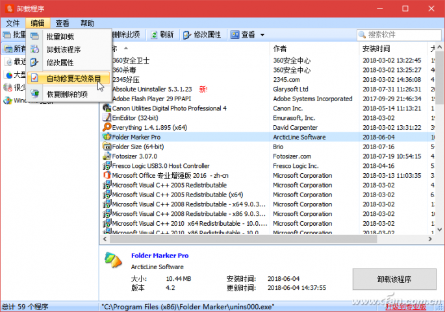This screenshot has width=445, height=312.
Task: Click the Microsoft Office 2016 icon
Action: 107,175
